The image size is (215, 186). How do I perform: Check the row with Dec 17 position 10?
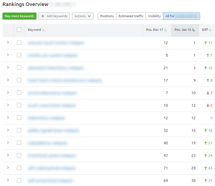click(19, 105)
